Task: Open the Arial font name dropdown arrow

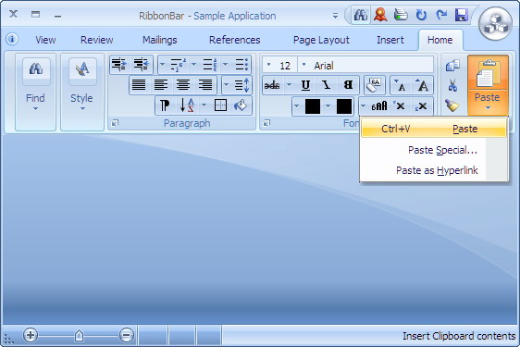Action: pyautogui.click(x=303, y=65)
